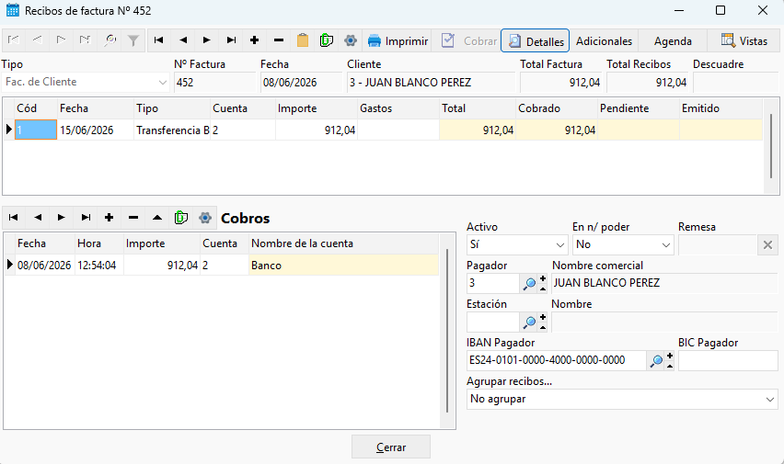Add new receipt with plus icon in top toolbar
This screenshot has height=464, width=784.
pos(255,40)
